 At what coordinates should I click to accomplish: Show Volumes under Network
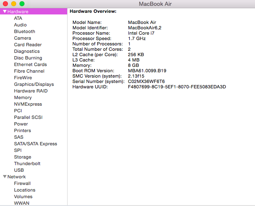(23, 197)
